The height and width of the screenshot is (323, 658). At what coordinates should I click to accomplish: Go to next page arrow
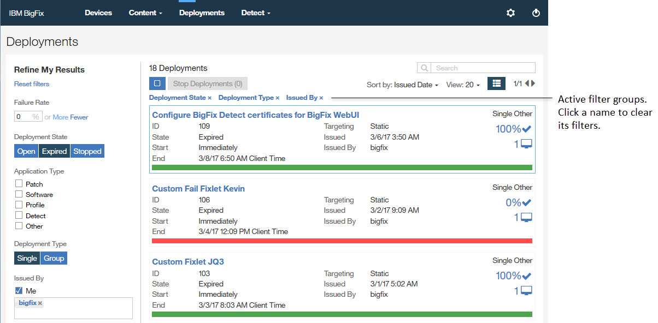pyautogui.click(x=533, y=83)
